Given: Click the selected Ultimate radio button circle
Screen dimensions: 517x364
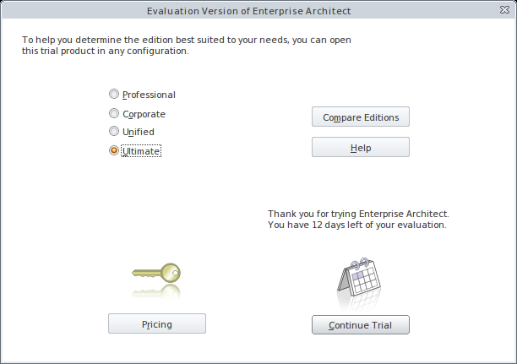Looking at the screenshot, I should pyautogui.click(x=114, y=150).
